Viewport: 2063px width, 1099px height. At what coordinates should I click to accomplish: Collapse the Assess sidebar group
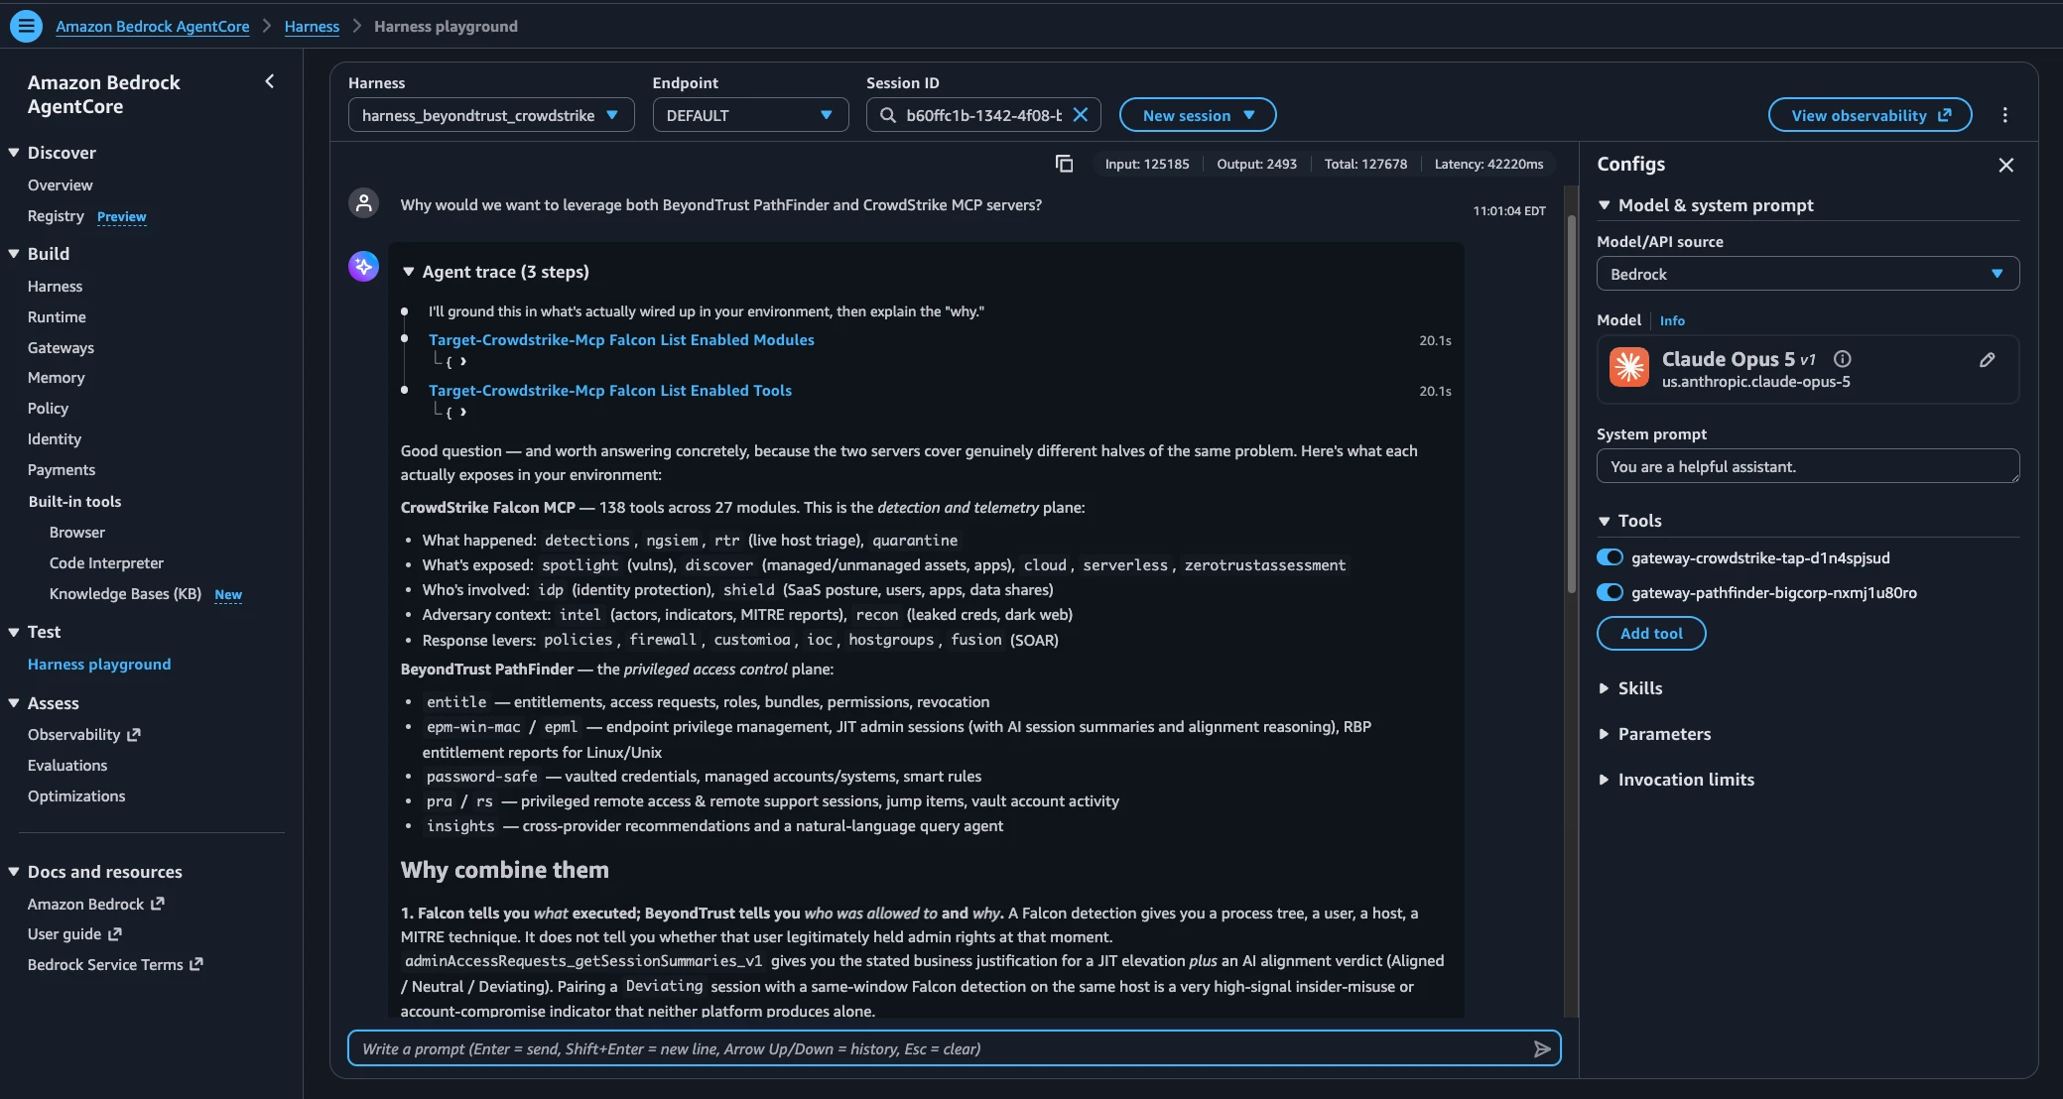14,703
